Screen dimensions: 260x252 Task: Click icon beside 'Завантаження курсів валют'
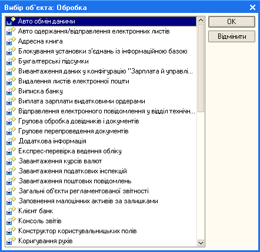pos(11,161)
